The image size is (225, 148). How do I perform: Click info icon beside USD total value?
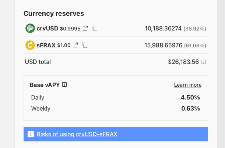click(x=203, y=62)
